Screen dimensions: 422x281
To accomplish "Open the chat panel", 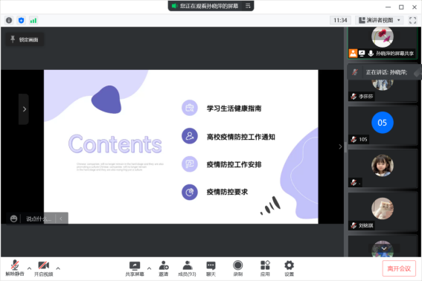I will 211,268.
